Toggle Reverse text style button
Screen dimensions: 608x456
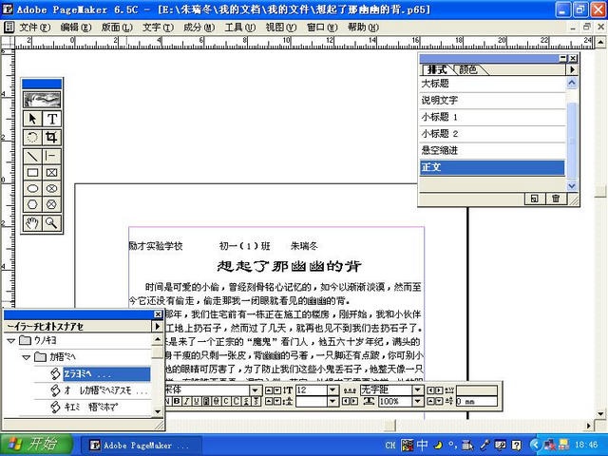(x=207, y=401)
